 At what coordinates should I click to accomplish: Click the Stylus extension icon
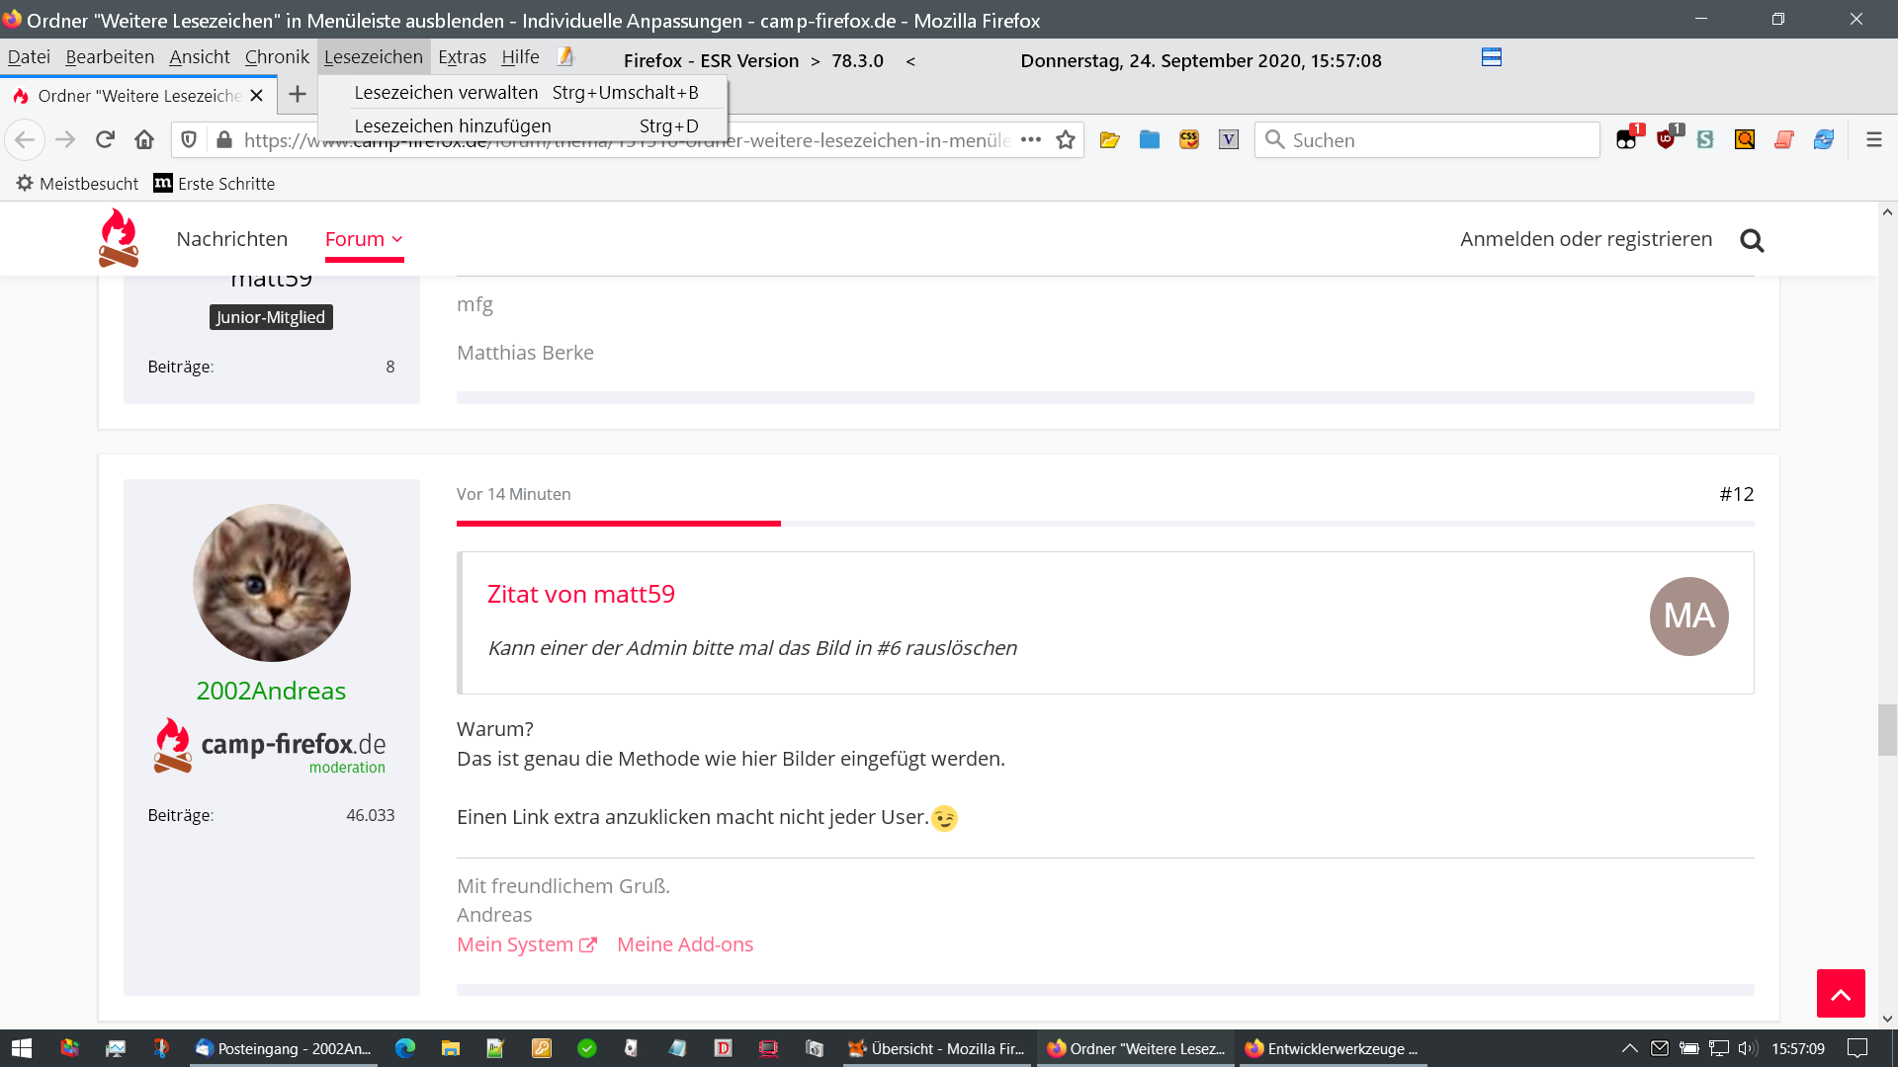point(1705,139)
